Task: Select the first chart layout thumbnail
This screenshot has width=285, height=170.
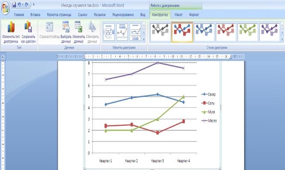Action: (109, 32)
